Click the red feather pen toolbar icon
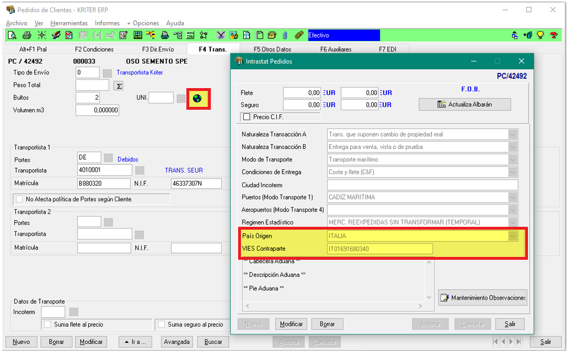 point(56,35)
